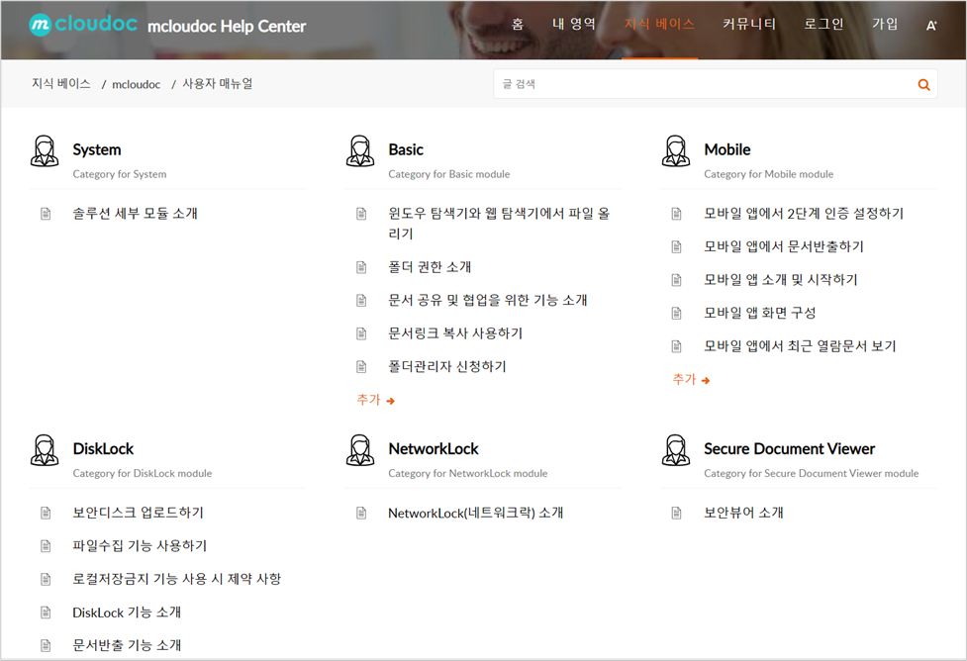Open article 모바일 앱 화면 구성
Viewport: 967px width, 661px height.
760,314
